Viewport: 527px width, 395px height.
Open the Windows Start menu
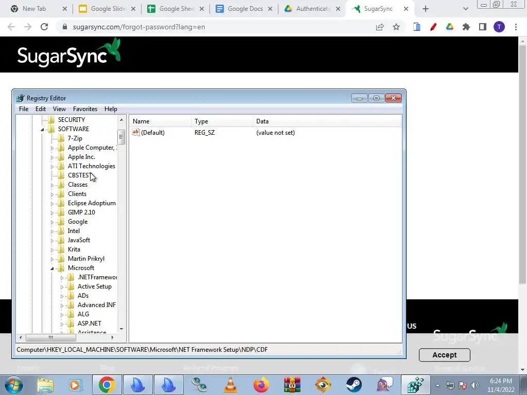tap(13, 385)
